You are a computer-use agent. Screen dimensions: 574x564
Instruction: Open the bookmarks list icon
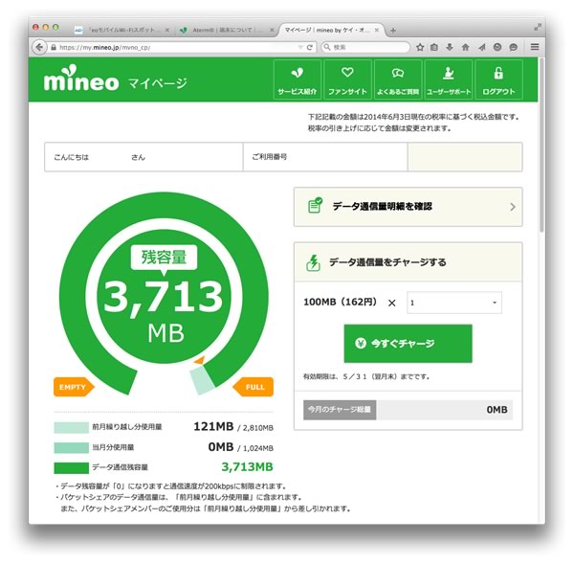coord(434,47)
